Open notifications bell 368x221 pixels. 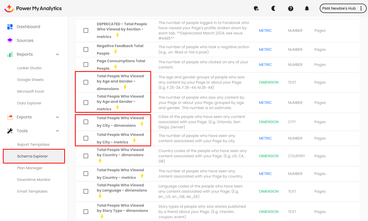tap(307, 9)
